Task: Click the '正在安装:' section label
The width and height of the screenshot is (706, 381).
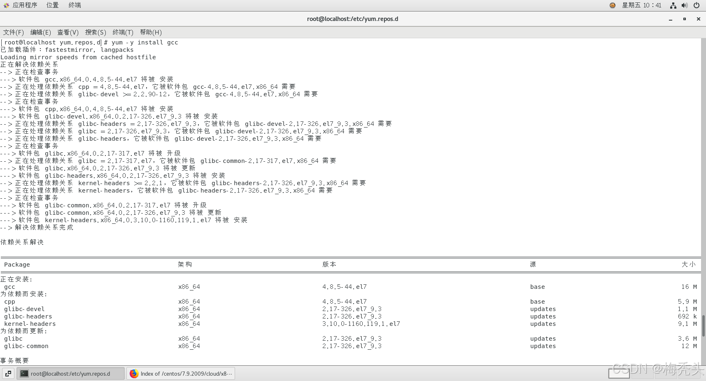Action: click(x=16, y=279)
